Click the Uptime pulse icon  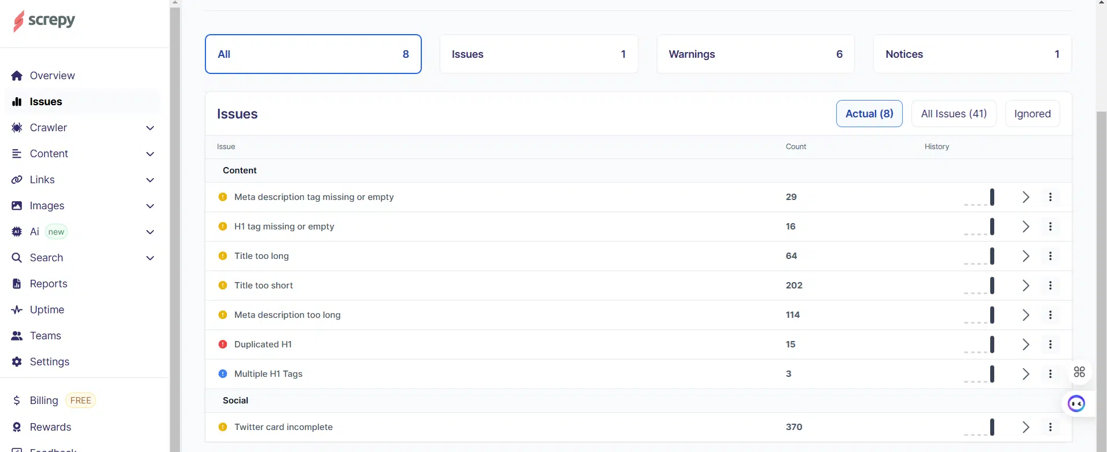click(17, 310)
